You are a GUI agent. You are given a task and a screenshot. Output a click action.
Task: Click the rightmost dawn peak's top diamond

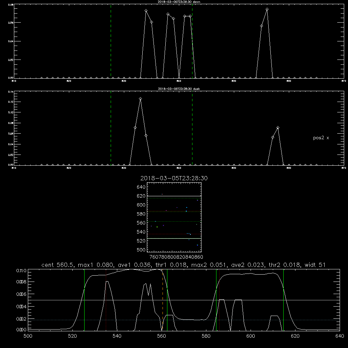tap(267, 9)
